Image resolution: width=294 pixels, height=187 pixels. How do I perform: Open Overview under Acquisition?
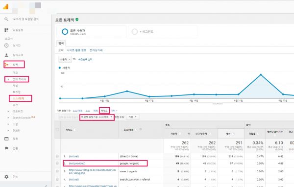tap(15, 73)
